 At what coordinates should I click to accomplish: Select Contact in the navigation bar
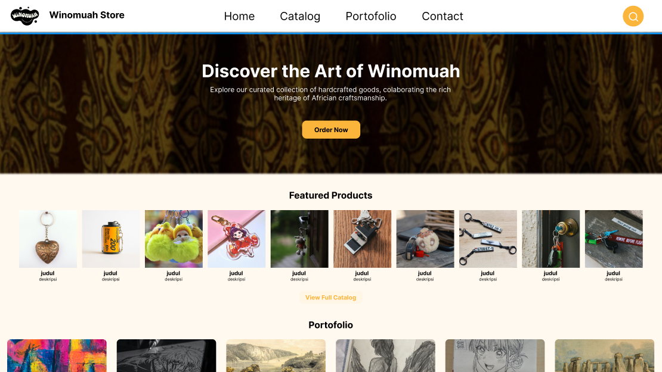(x=443, y=16)
